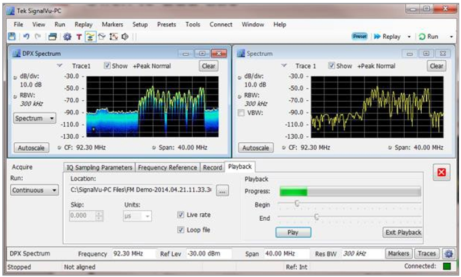Close the Acquire panel with red X
This screenshot has width=461, height=277.
click(x=441, y=172)
